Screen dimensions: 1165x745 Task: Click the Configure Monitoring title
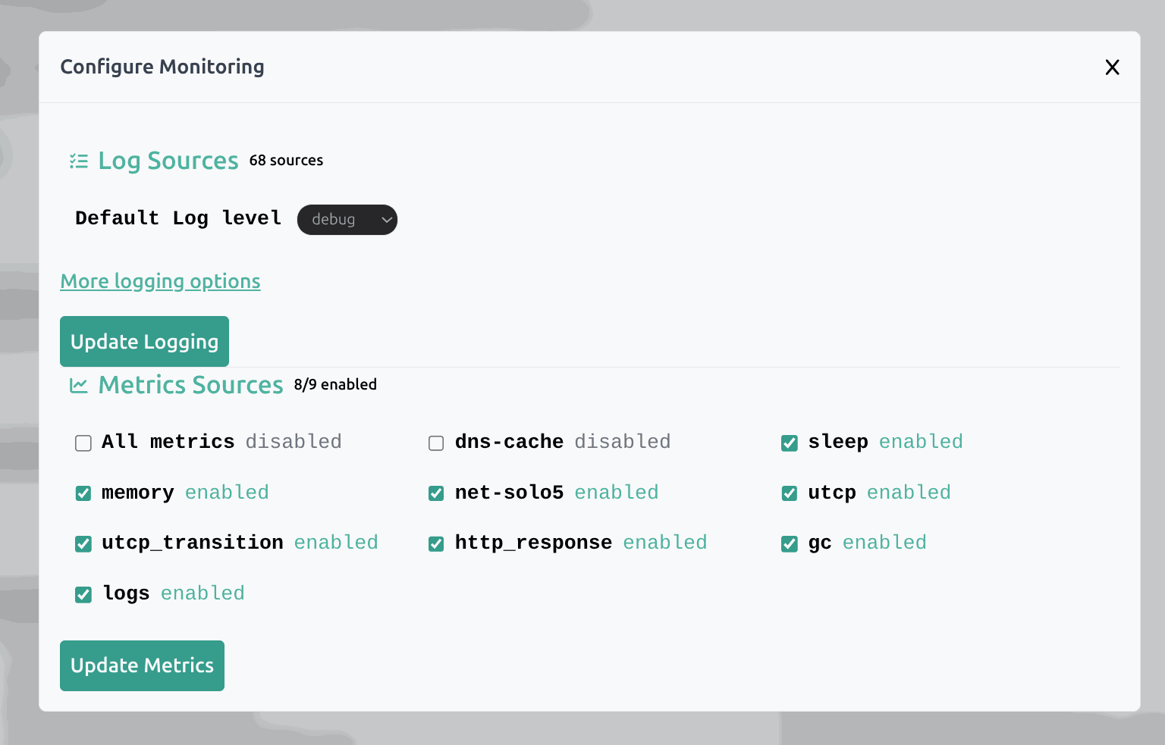point(162,67)
